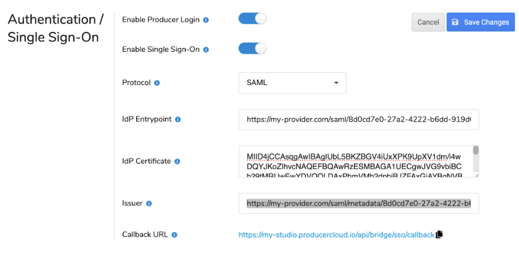The width and height of the screenshot is (519, 257).
Task: Click info icon beside Enable Producer Login
Action: click(206, 20)
